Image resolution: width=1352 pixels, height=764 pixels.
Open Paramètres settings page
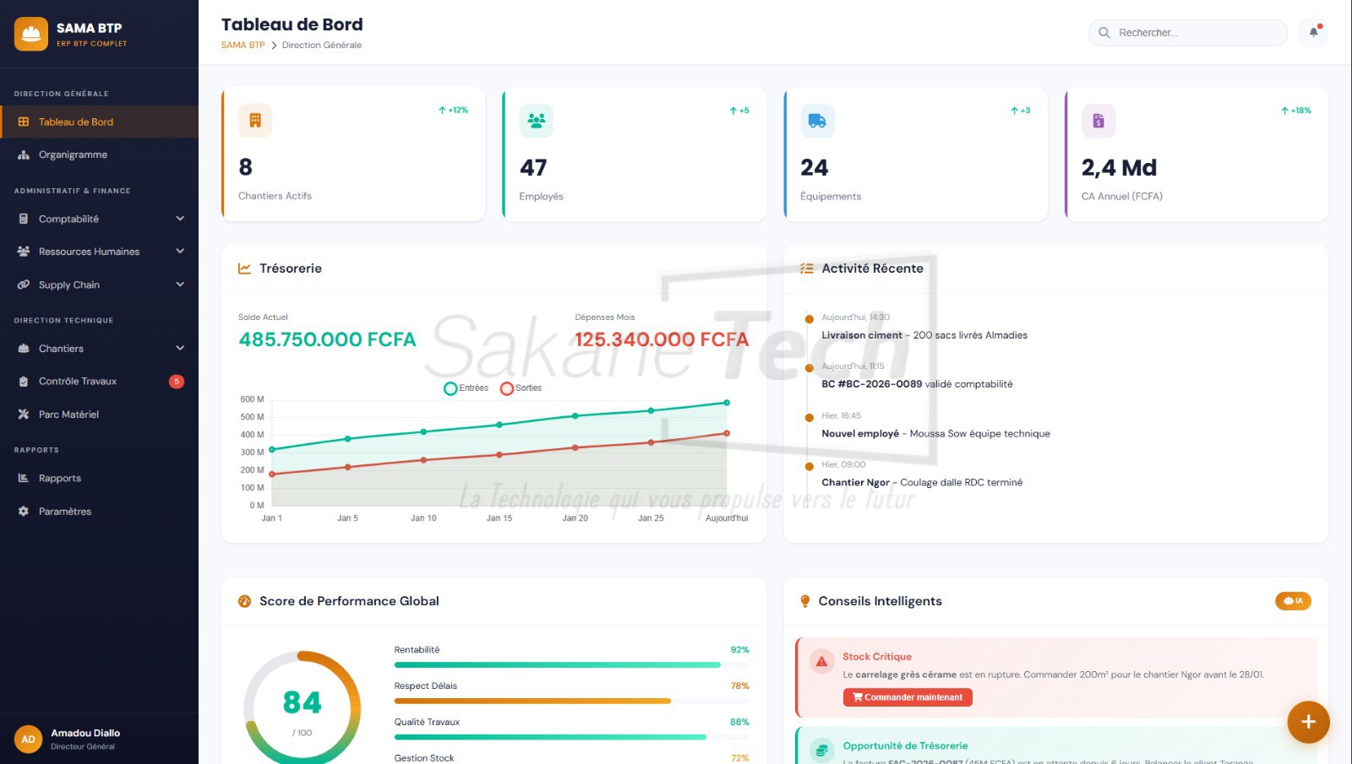click(x=99, y=512)
